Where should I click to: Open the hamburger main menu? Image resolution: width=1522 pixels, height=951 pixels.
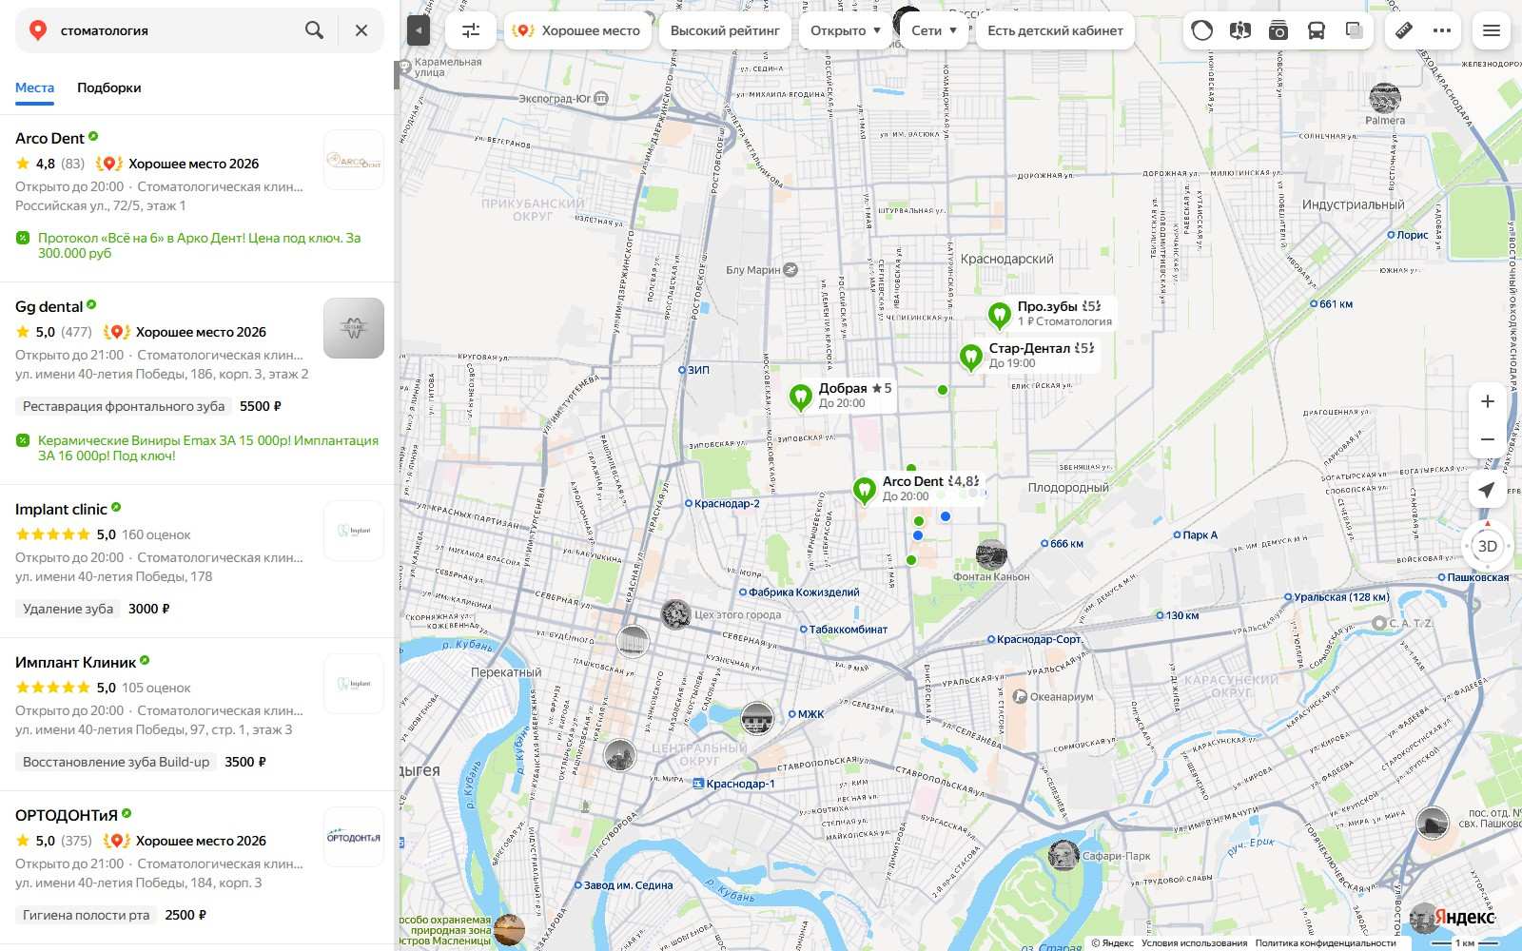coord(1492,30)
